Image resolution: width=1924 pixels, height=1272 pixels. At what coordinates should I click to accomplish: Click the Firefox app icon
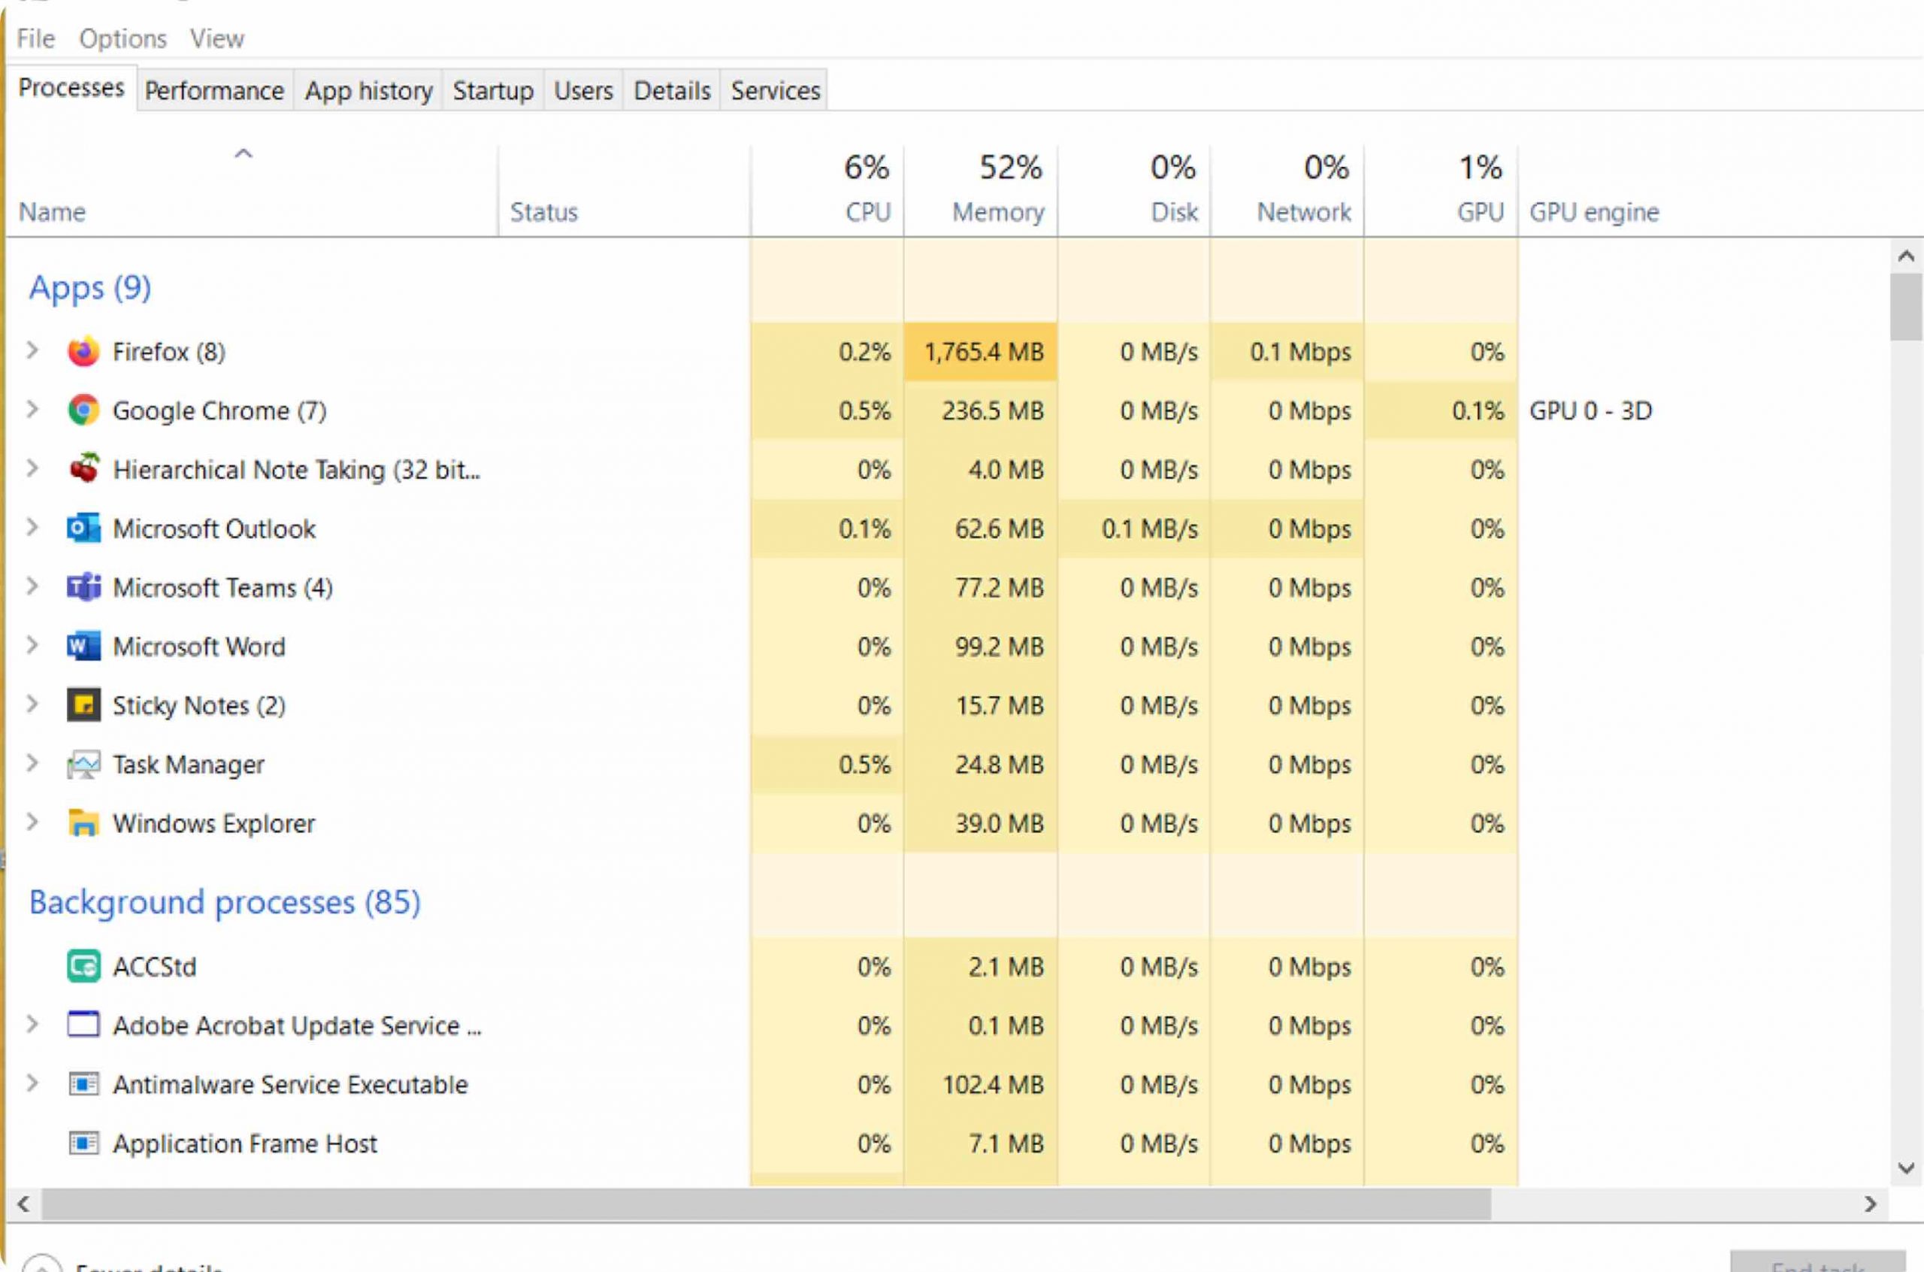point(83,351)
